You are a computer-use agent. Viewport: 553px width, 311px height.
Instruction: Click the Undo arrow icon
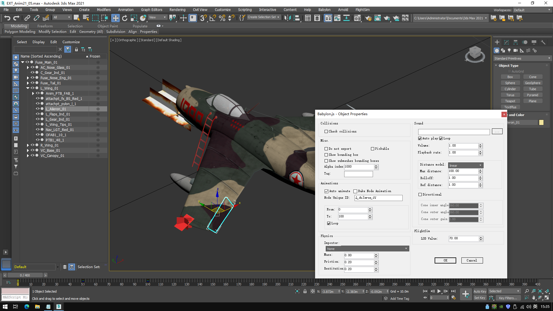[x=7, y=18]
